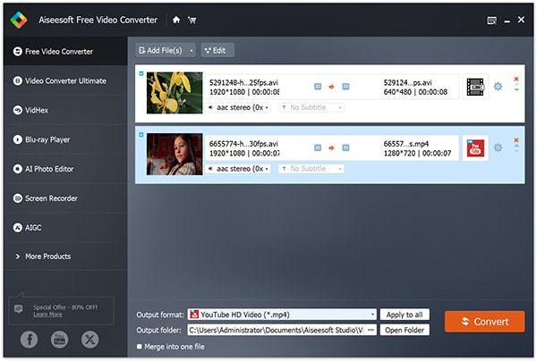The height and width of the screenshot is (361, 537).
Task: Click source 3D icon of 6655774 file
Action: [x=318, y=147]
